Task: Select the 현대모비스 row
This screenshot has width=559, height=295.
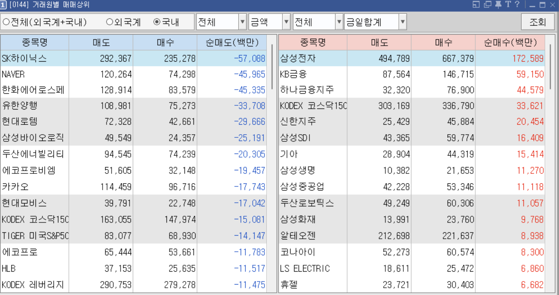Action: [x=133, y=203]
